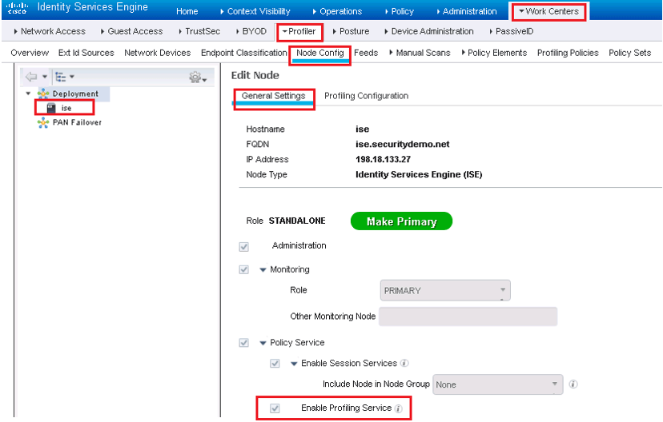Toggle the Administration checkbox
Screen dimensions: 663x422
tap(244, 246)
